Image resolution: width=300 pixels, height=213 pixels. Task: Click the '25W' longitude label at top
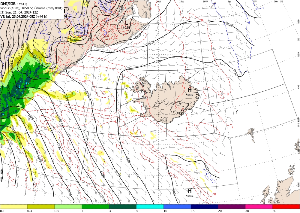coord(135,2)
